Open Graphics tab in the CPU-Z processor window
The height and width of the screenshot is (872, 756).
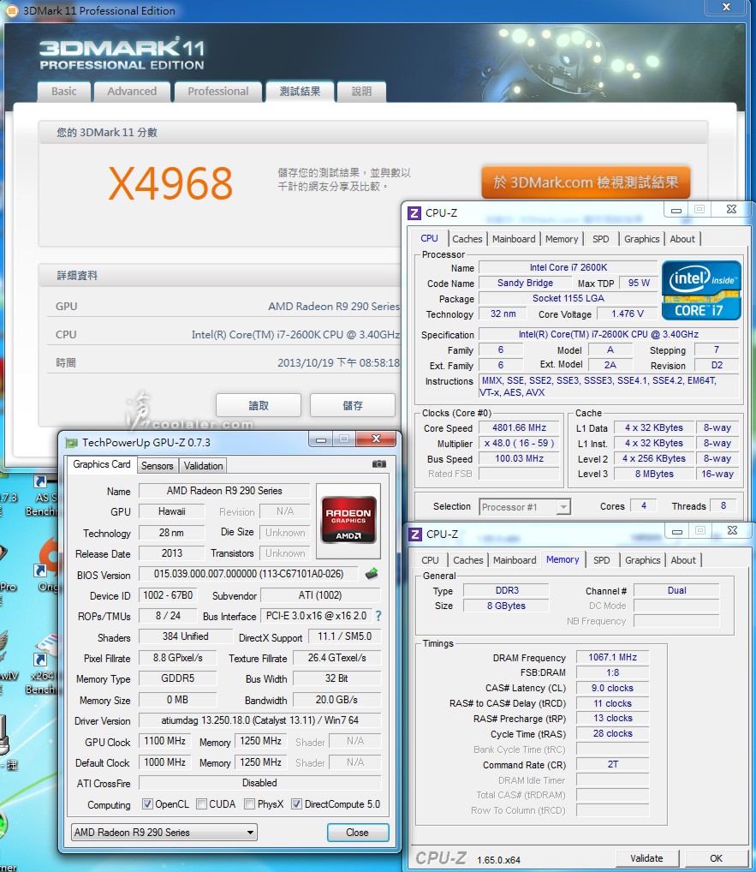(641, 239)
